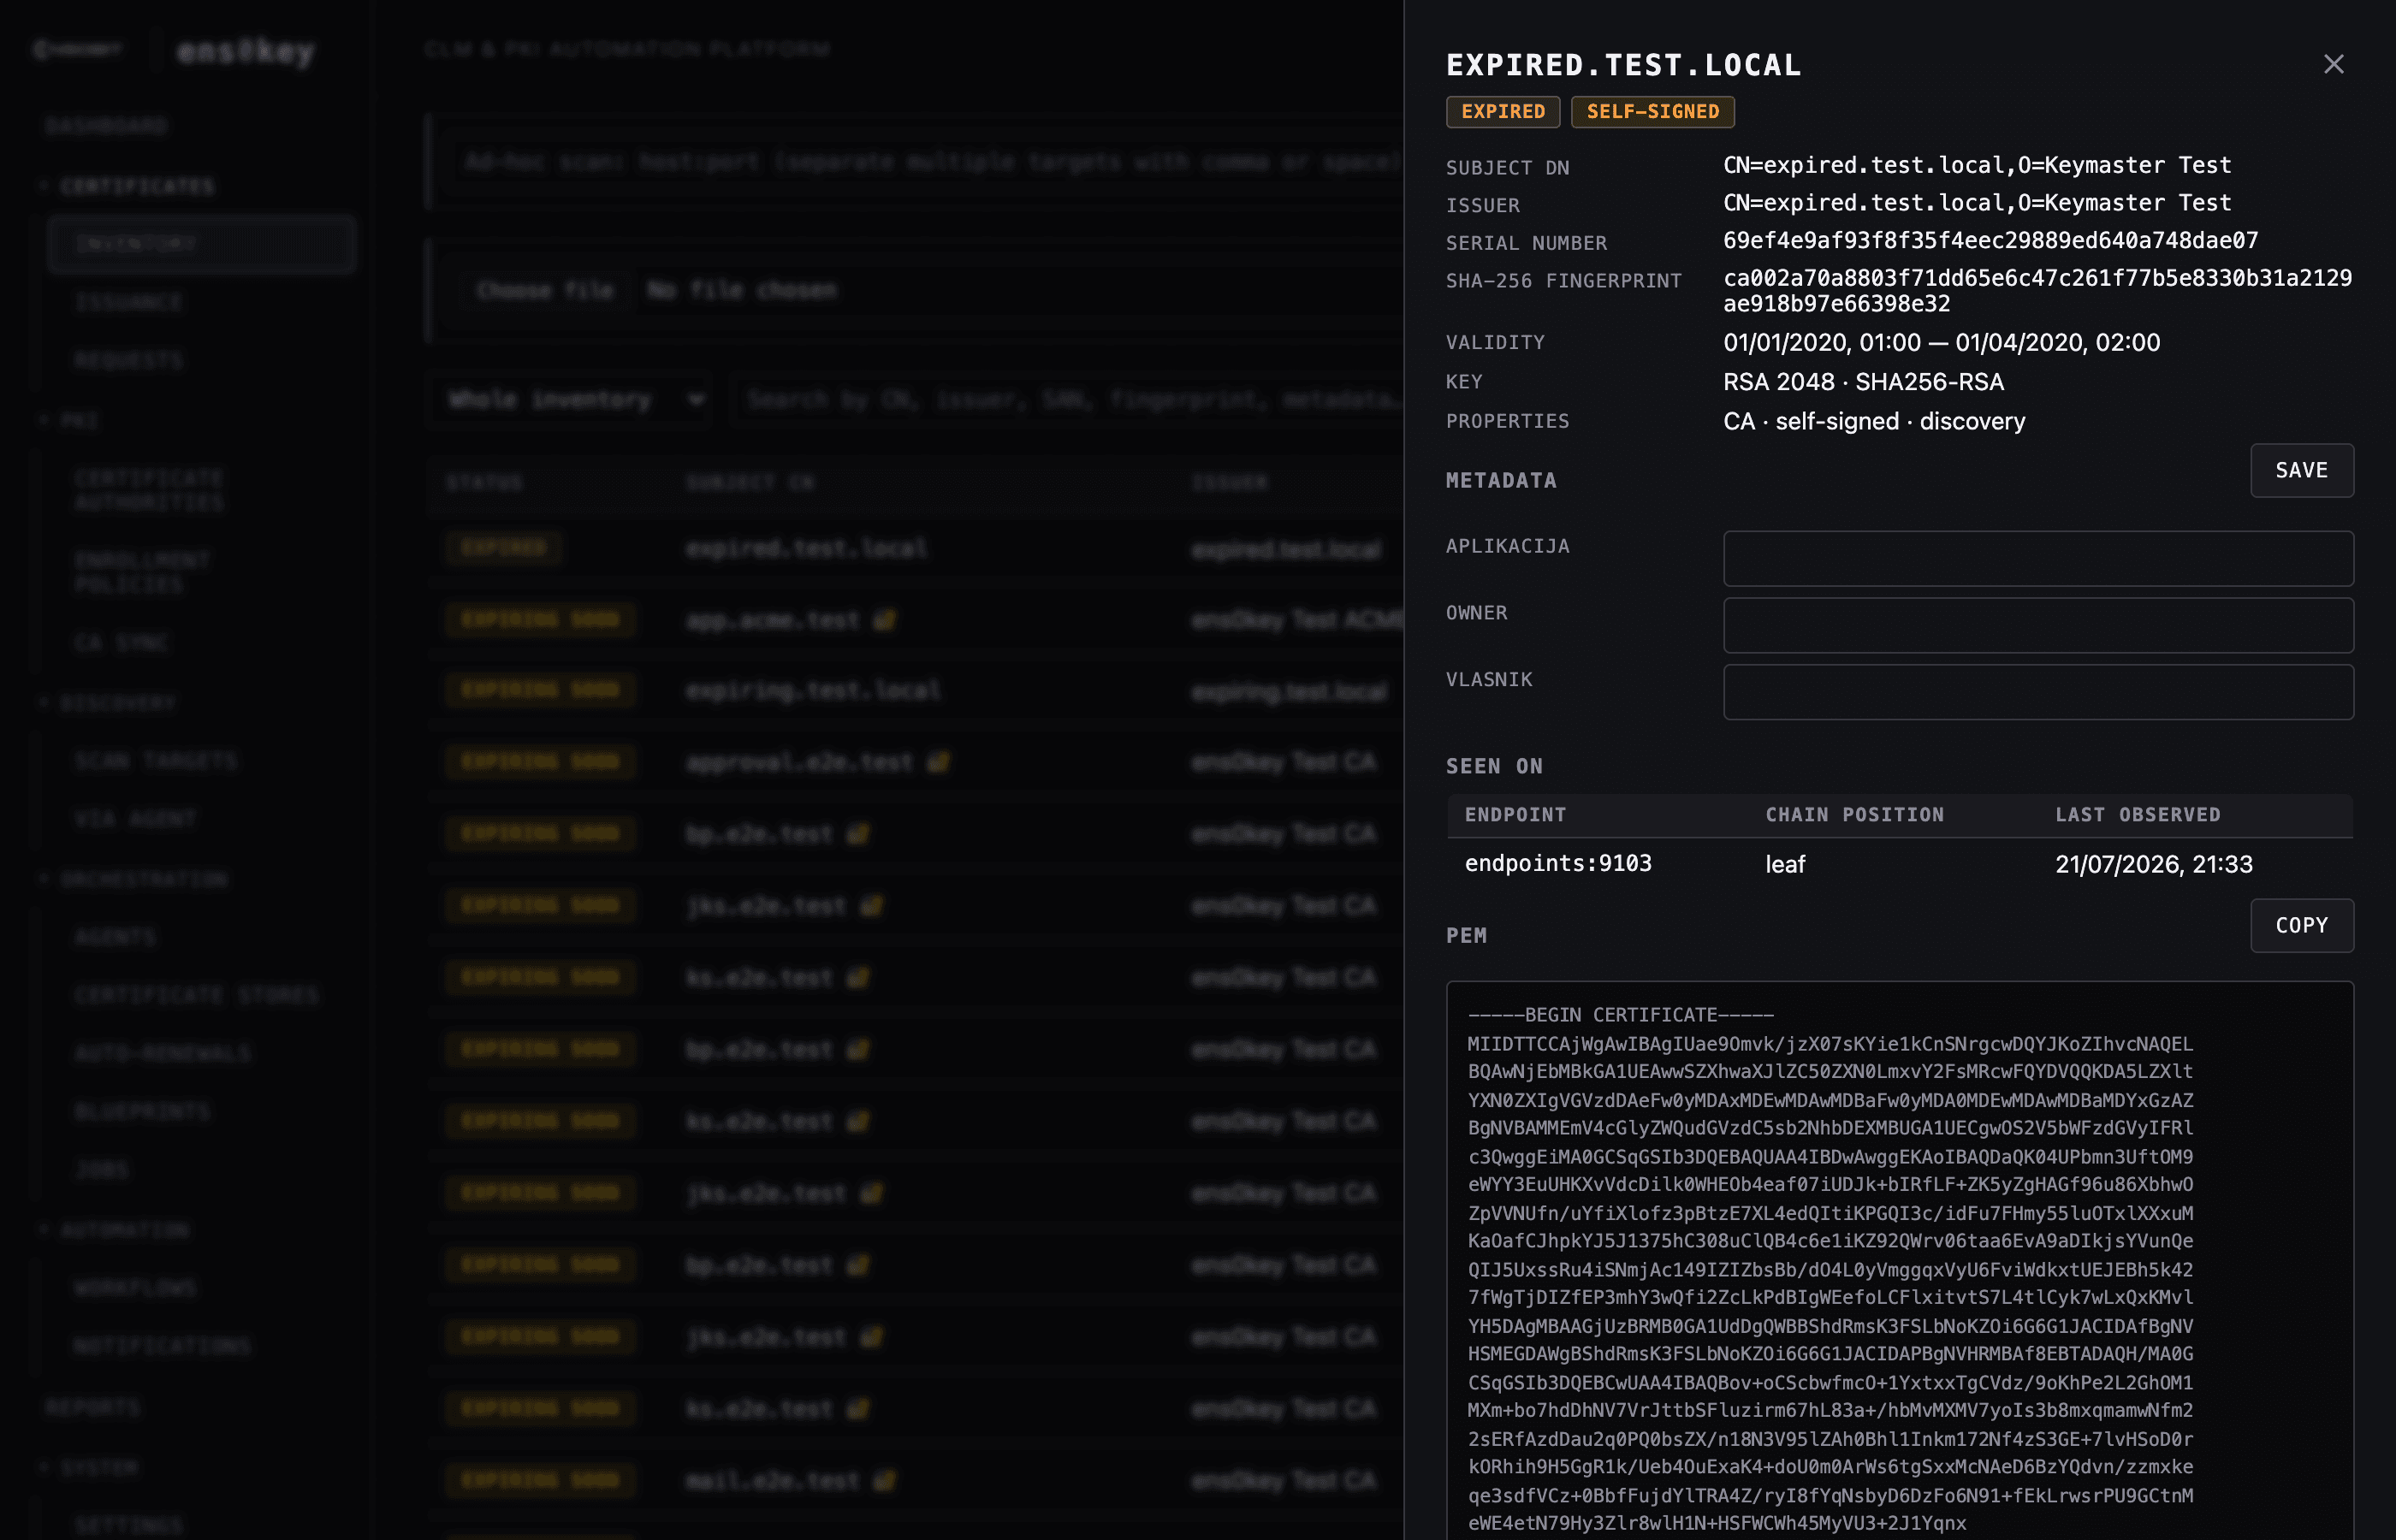Click the LAST OBSERVED column header
The image size is (2396, 1540).
2137,815
